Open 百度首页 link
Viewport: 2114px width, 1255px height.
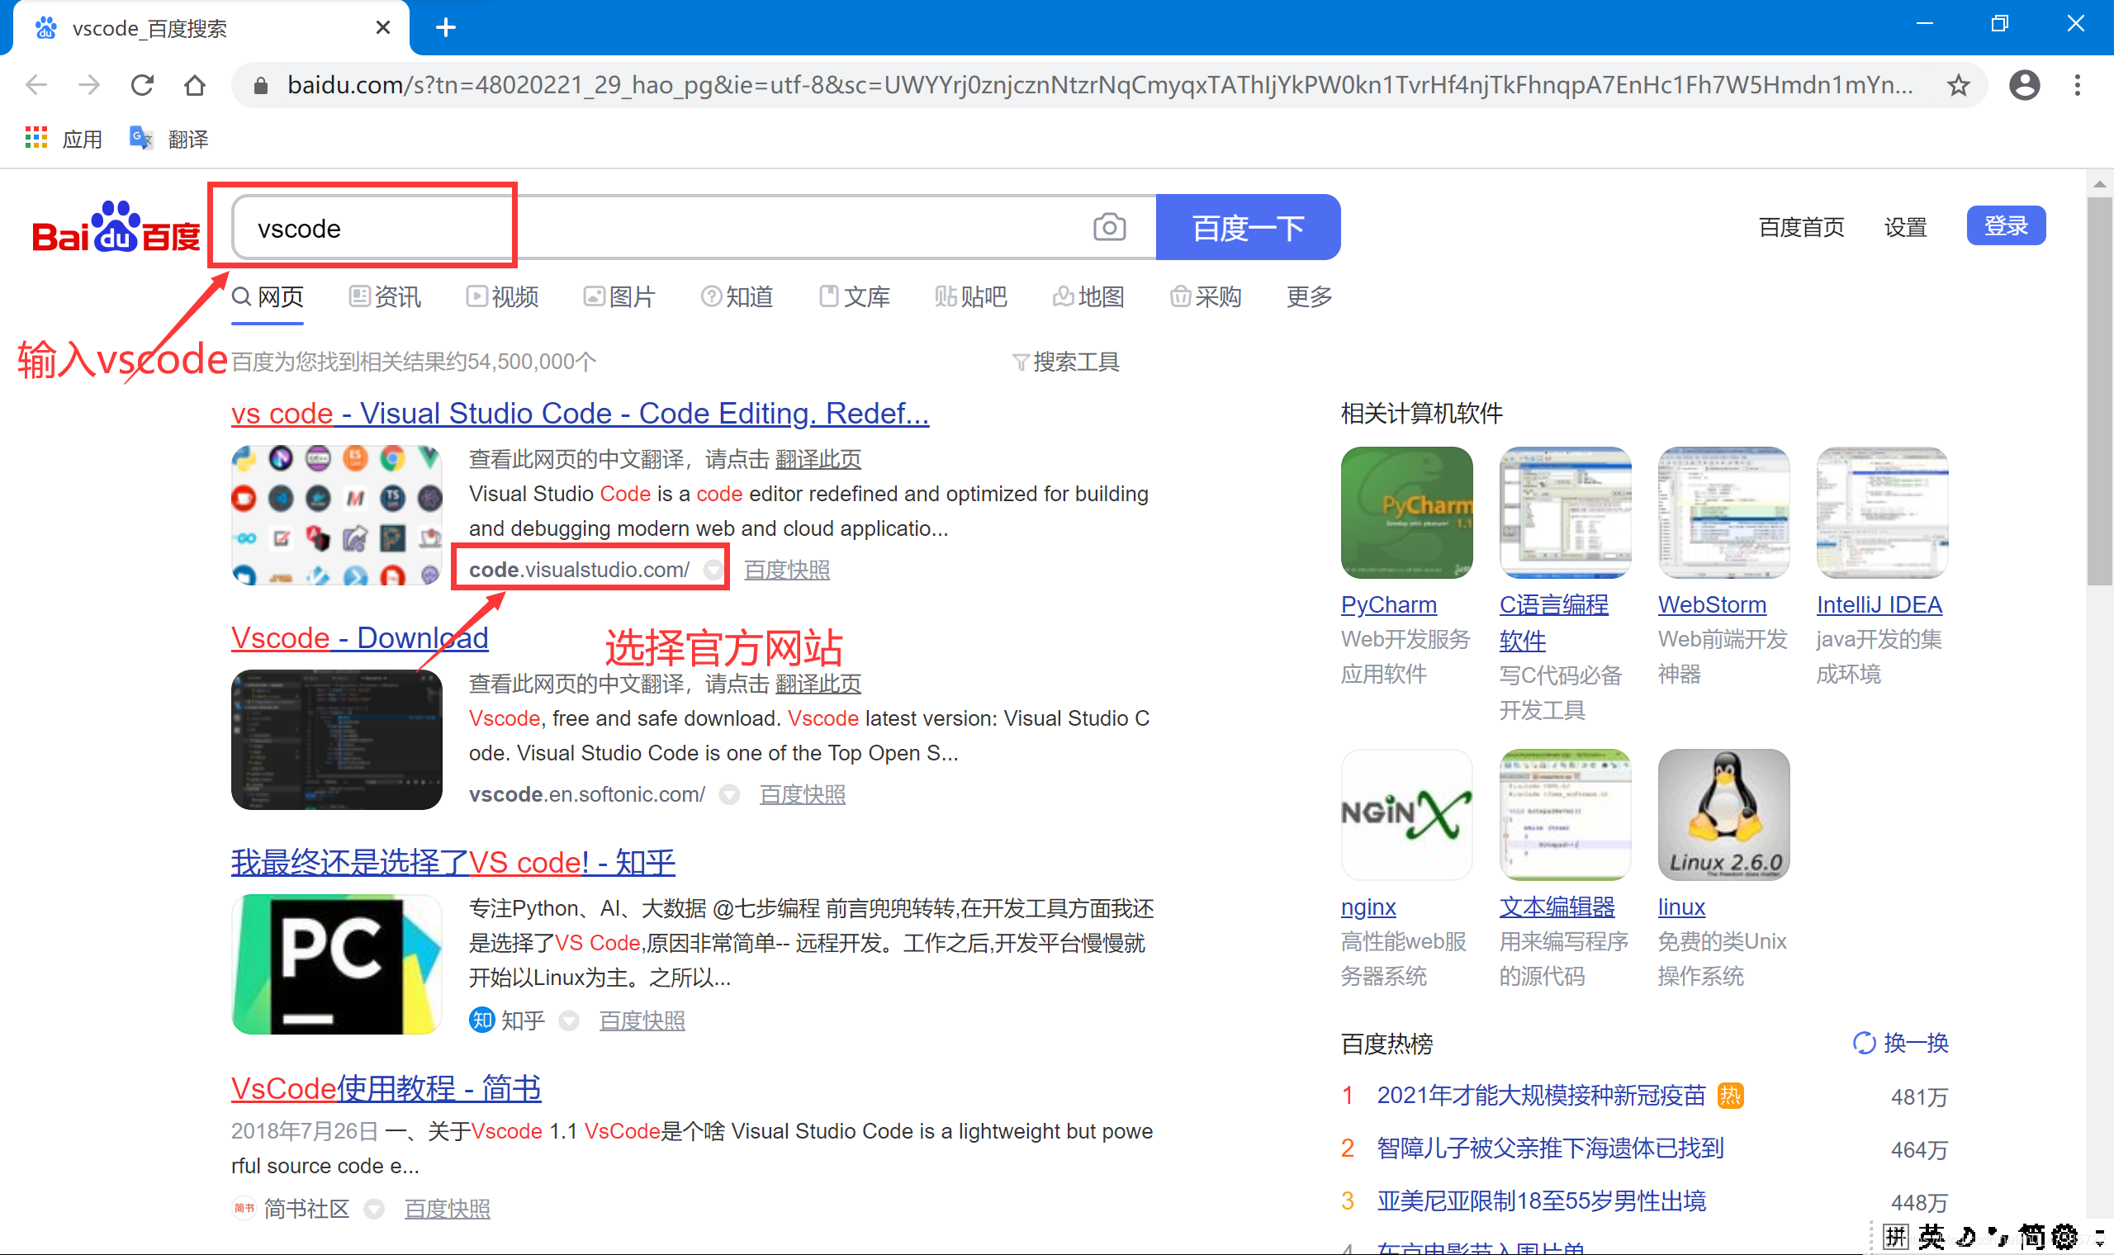pos(1801,227)
